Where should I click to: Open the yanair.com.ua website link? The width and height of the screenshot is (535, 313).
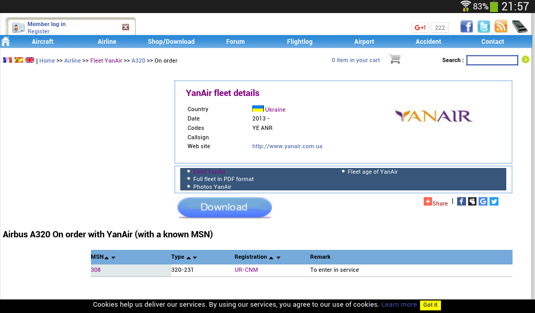[287, 146]
